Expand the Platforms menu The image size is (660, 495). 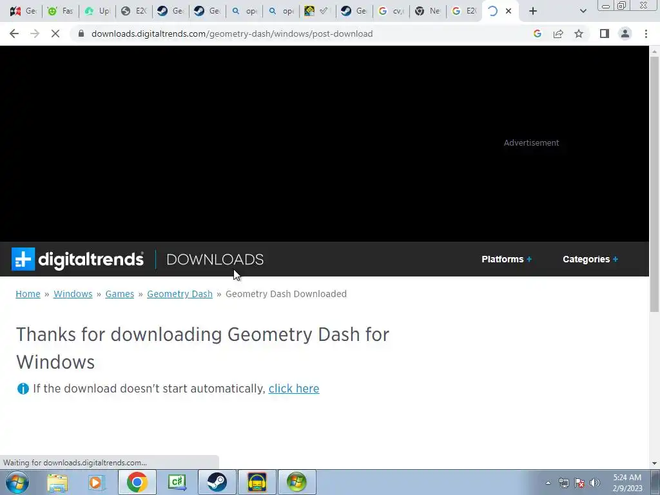(x=507, y=259)
